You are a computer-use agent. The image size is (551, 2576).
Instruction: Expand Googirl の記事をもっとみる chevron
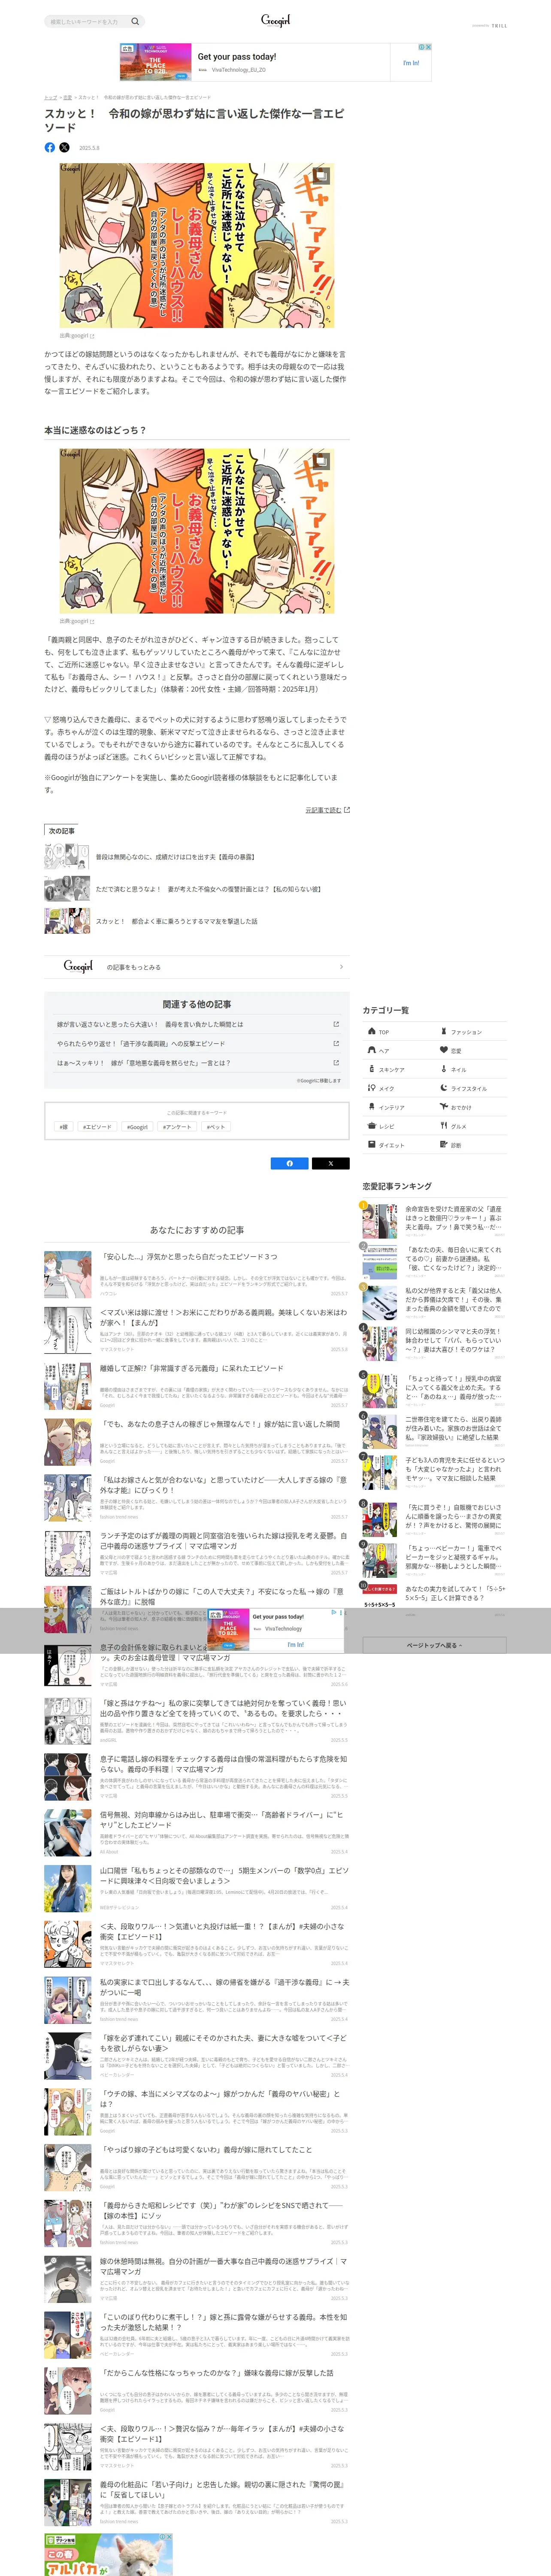(x=341, y=967)
